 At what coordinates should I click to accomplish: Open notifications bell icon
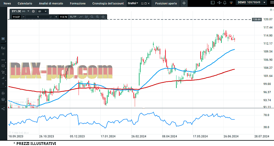(x=225, y=3)
